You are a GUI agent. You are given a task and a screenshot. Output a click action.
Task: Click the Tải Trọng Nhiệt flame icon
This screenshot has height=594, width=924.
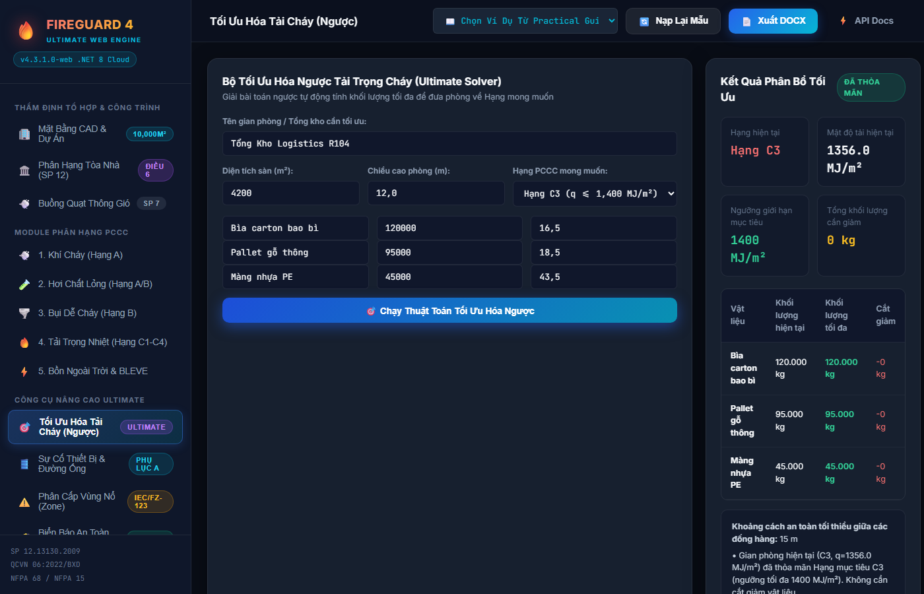point(24,342)
